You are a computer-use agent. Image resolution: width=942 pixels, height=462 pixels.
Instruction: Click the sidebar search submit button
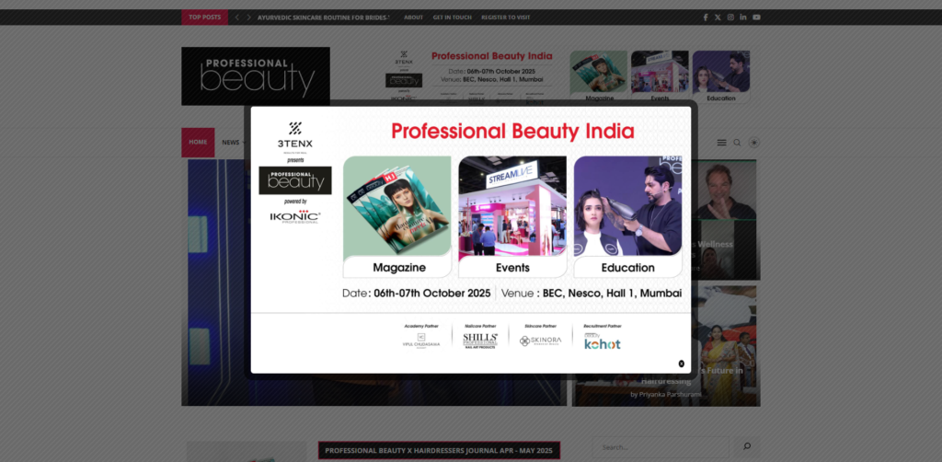point(747,447)
